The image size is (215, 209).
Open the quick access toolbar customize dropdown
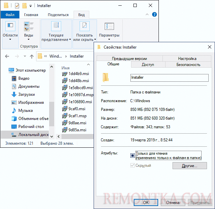click(x=30, y=6)
